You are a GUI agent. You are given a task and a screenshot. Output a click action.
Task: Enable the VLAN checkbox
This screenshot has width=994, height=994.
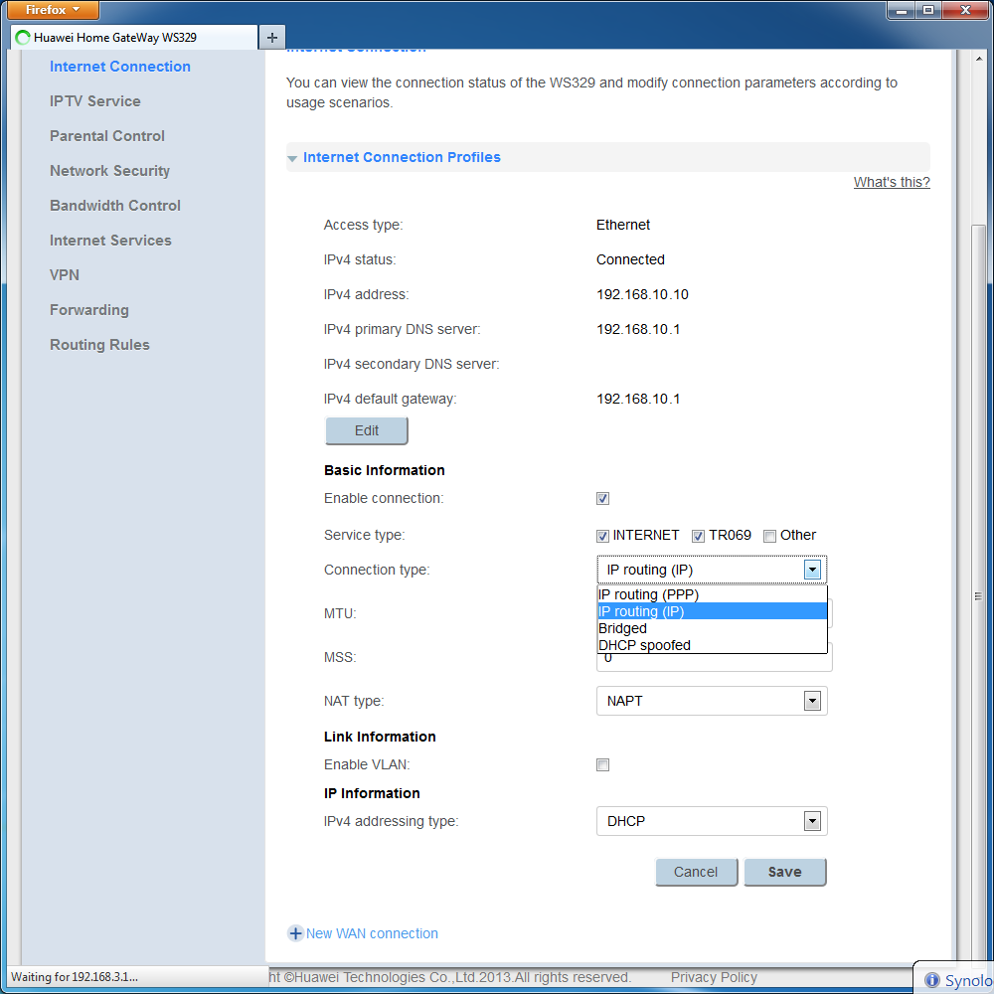603,765
